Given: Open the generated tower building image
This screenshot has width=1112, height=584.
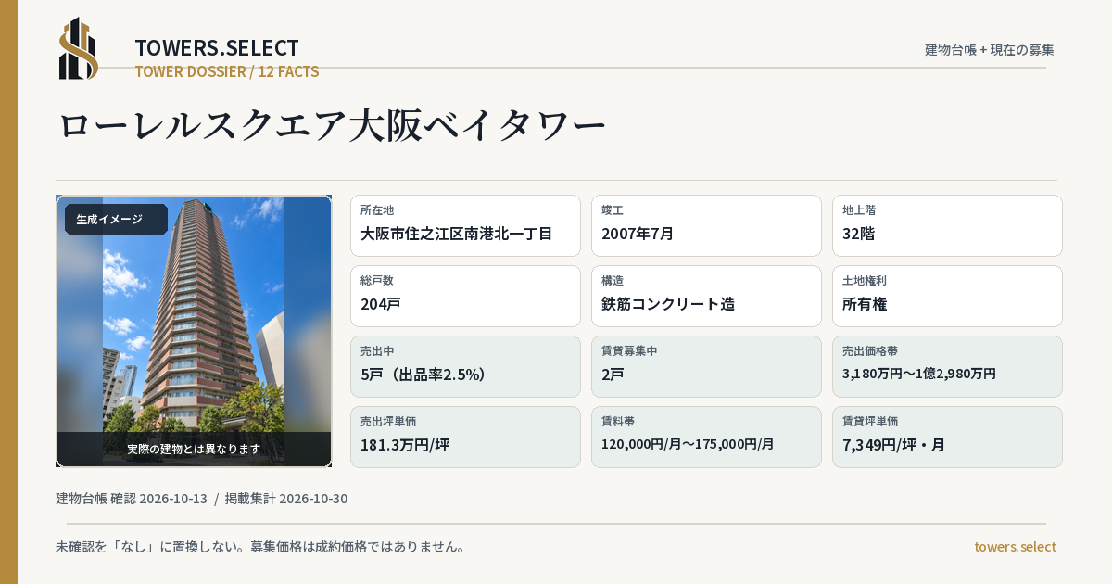Looking at the screenshot, I should click(x=194, y=331).
